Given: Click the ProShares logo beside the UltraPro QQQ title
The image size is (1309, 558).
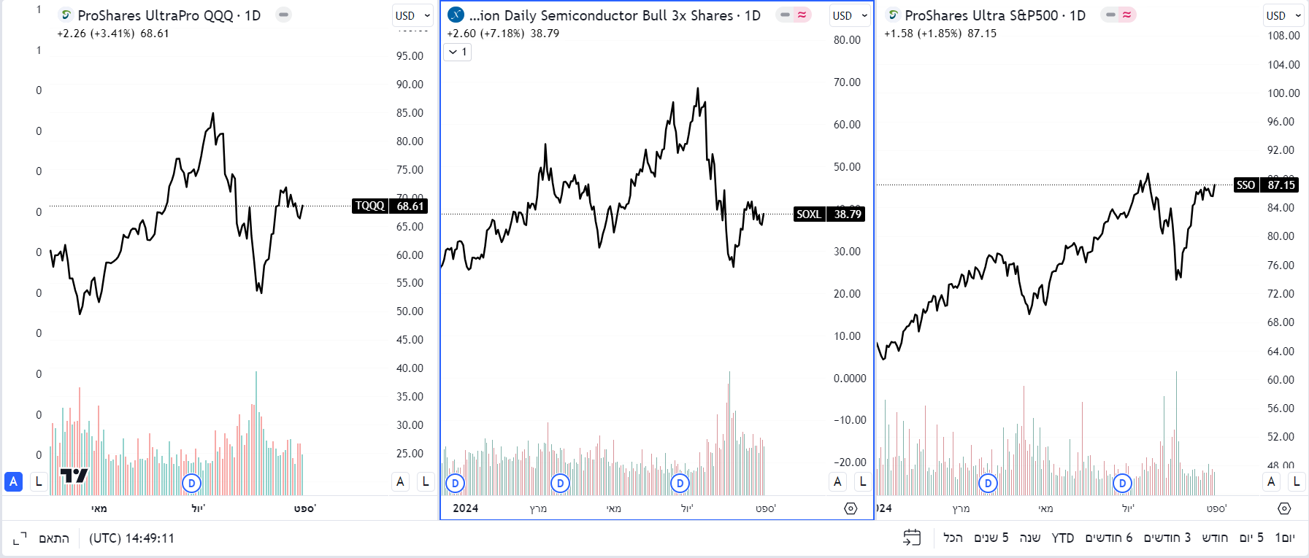Looking at the screenshot, I should (x=66, y=15).
